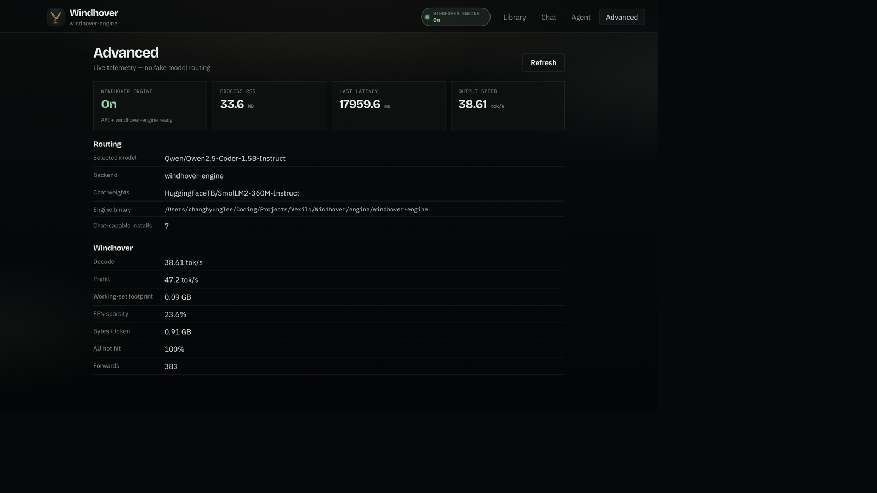Viewport: 877px width, 493px height.
Task: Click the 'AU hot hit' row label
Action: pos(107,348)
